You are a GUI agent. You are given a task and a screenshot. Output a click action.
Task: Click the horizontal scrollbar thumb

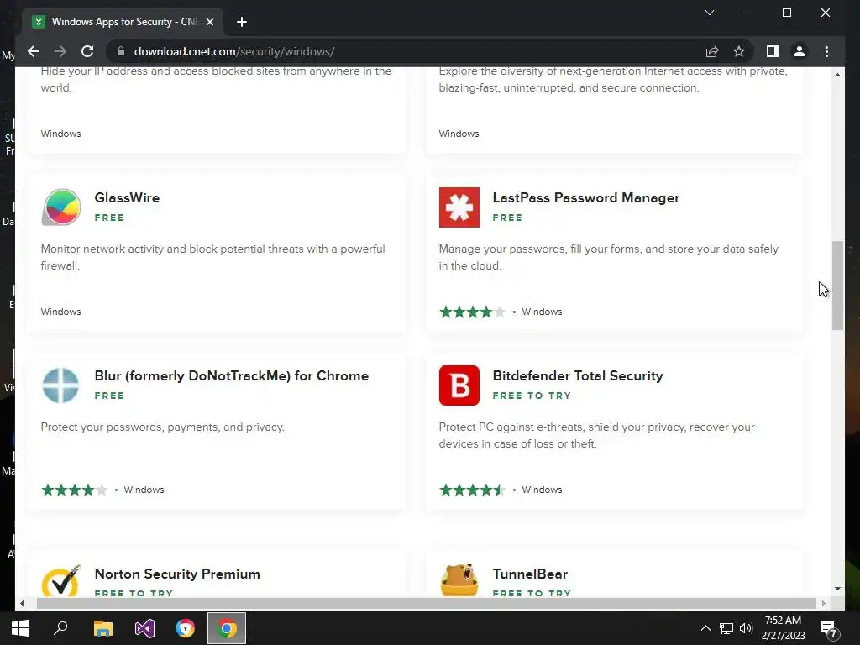pos(426,603)
